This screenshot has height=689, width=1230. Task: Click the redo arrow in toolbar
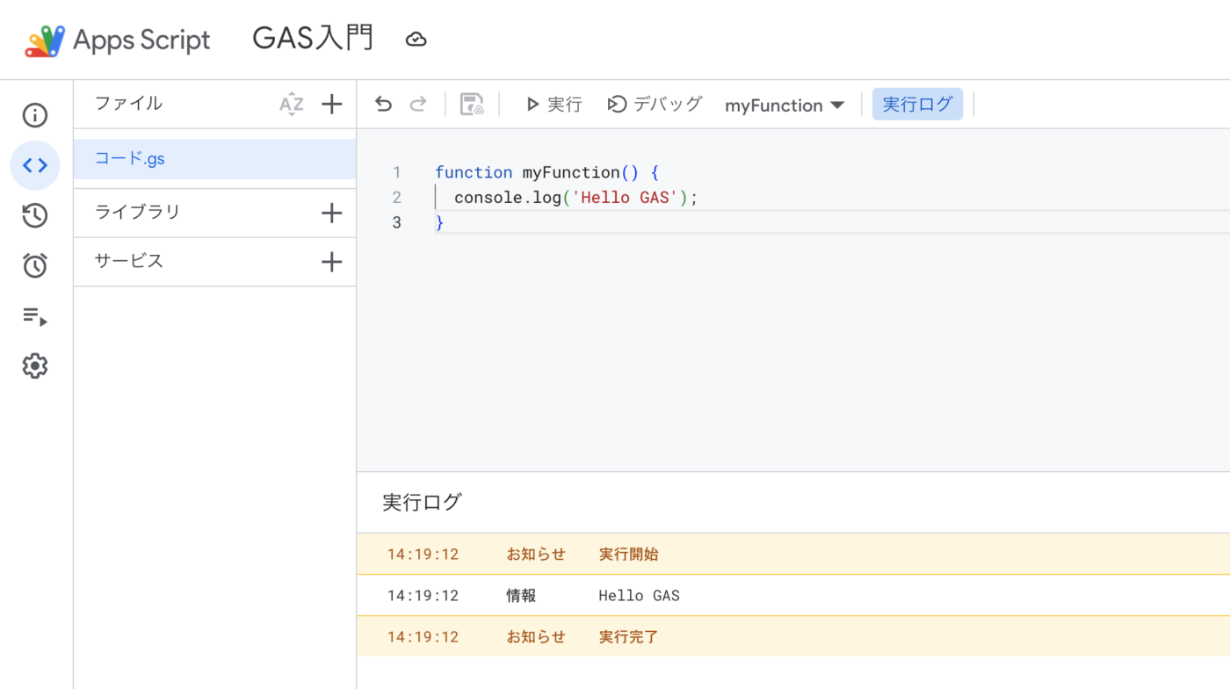(x=418, y=105)
